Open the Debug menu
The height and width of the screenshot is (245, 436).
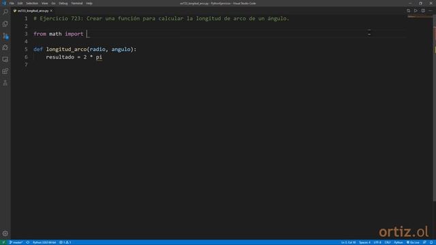(63, 3)
